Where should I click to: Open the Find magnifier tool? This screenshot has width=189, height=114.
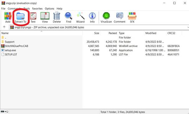click(x=69, y=17)
